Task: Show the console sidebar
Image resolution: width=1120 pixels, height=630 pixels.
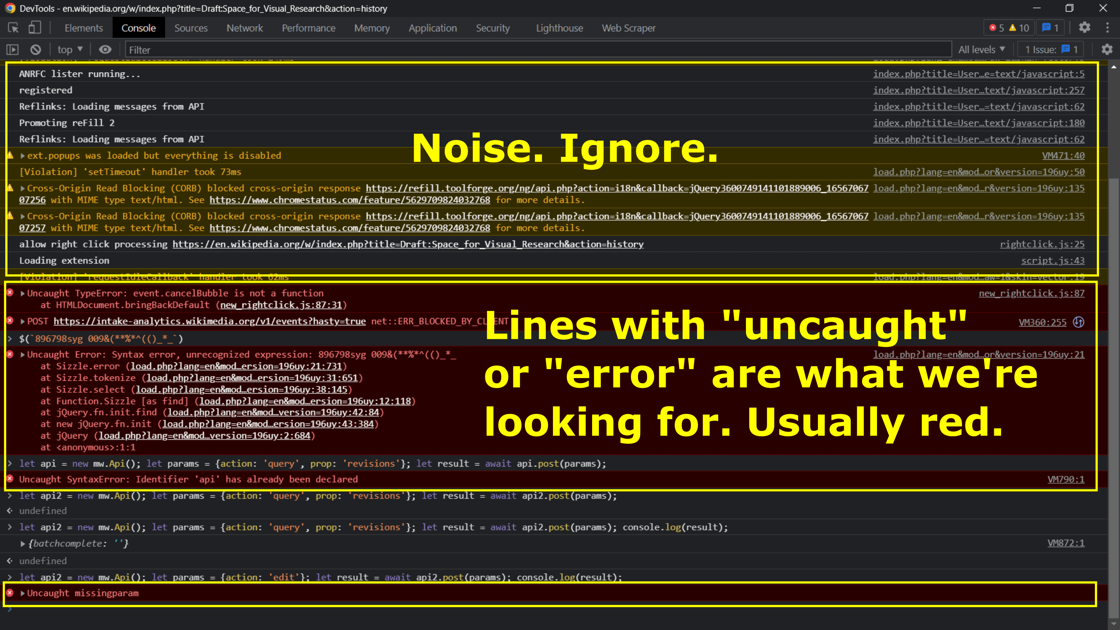Action: 12,50
